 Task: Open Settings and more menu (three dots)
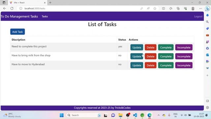point(200,8)
